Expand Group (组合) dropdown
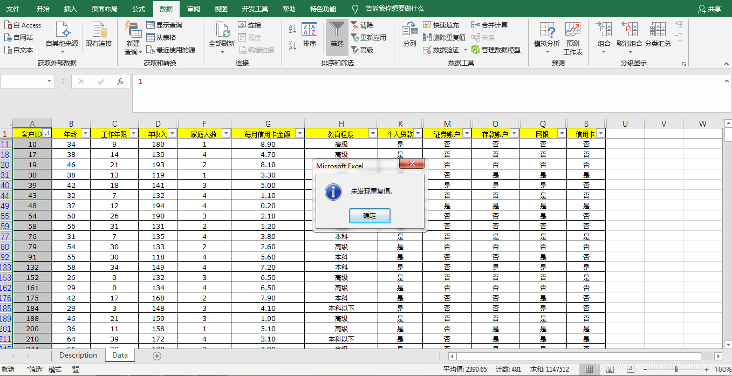Viewport: 732px width, 376px height. pos(604,52)
